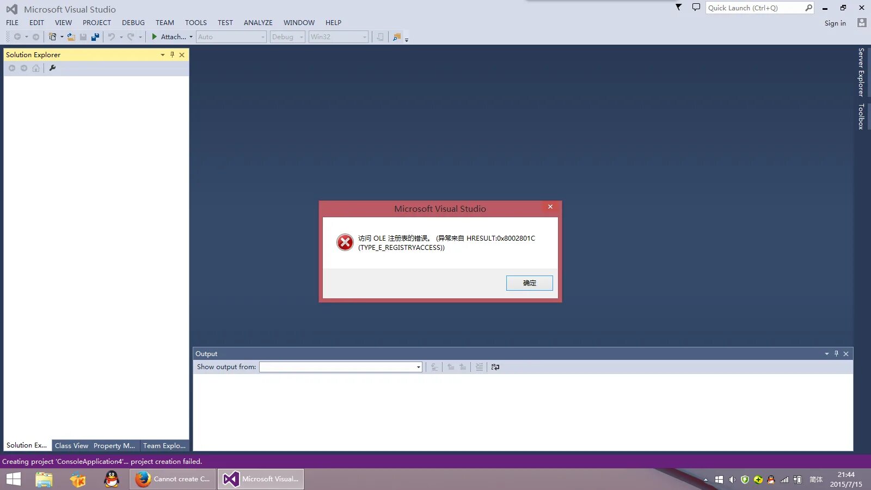The image size is (871, 490).
Task: Open the TOOLS menu
Action: pos(196,22)
